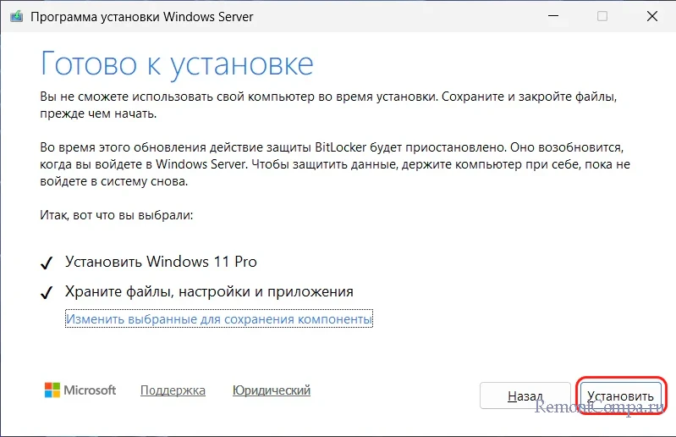Click the Итак, вот что вы выбрали line
The image size is (676, 437).
[x=117, y=216]
